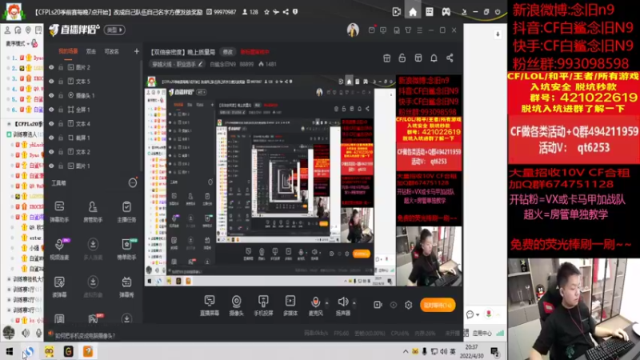This screenshot has width=640, height=360.
Task: Open the orange question-mark taskbar app
Action: pos(88,351)
